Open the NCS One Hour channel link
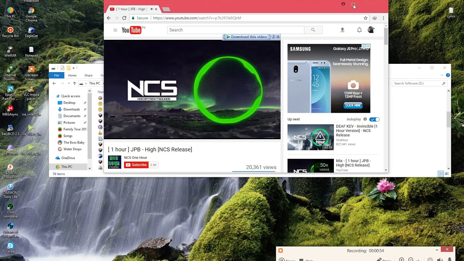464x261 pixels. [136, 158]
